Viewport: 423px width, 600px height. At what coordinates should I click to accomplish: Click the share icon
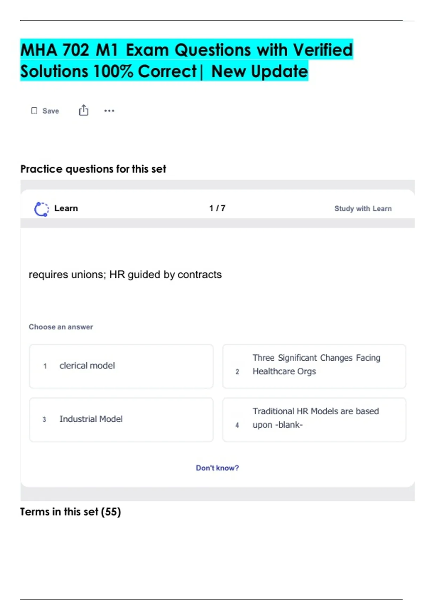tap(84, 110)
